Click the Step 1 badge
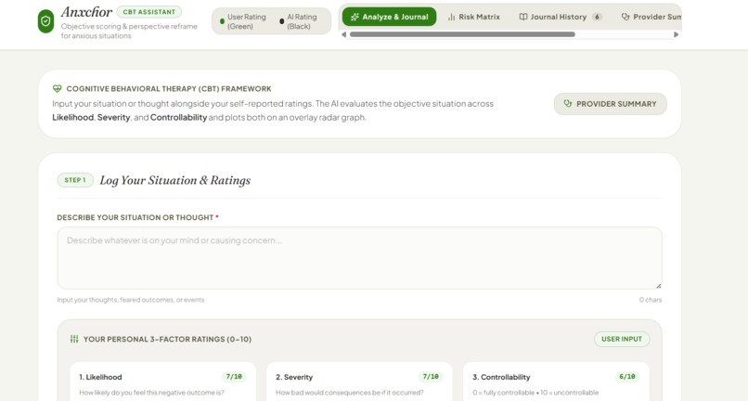Screen dimensions: 748x401 click(75, 180)
